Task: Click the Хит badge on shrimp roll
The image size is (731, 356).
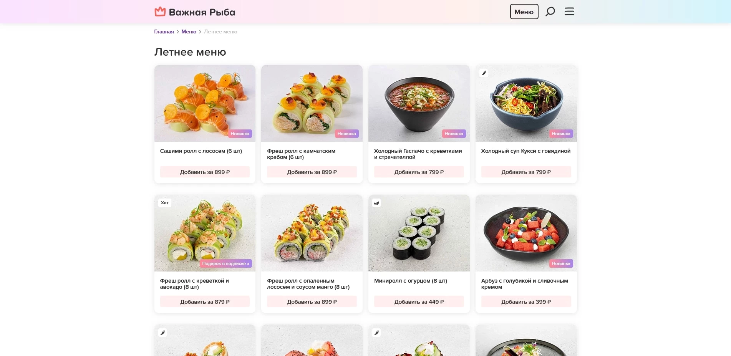Action: (x=165, y=203)
